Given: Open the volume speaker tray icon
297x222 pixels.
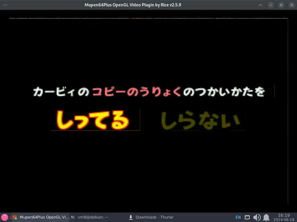Looking at the screenshot, I should coord(257,217).
